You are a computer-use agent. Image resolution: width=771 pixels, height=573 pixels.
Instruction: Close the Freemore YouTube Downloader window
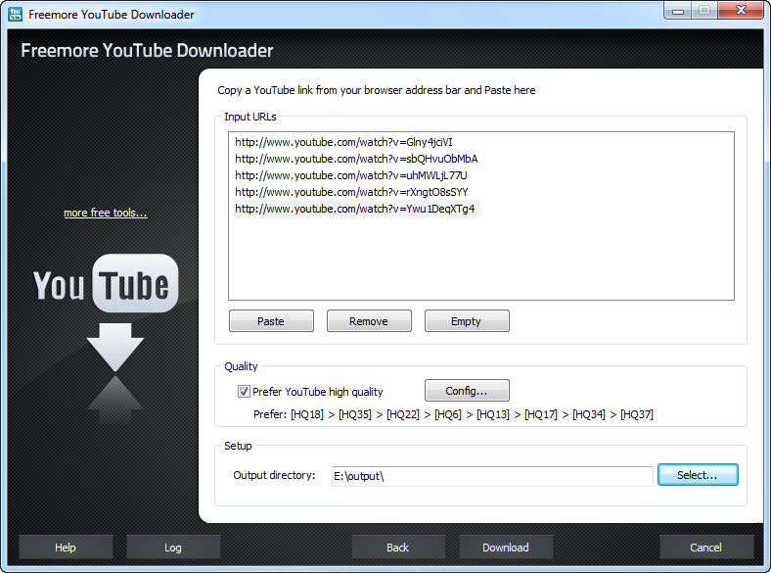pos(741,11)
